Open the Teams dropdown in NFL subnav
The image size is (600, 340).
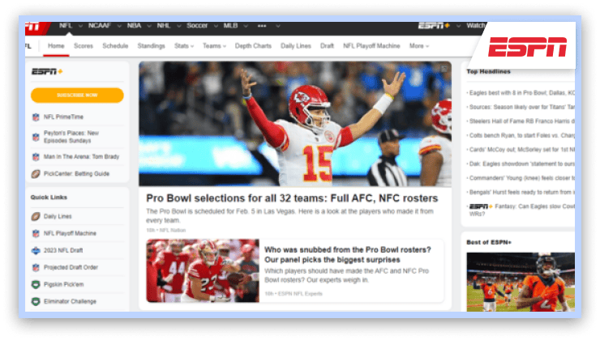(214, 46)
